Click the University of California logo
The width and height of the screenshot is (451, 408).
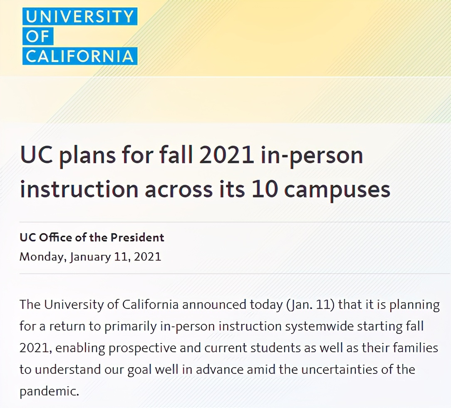coord(80,36)
